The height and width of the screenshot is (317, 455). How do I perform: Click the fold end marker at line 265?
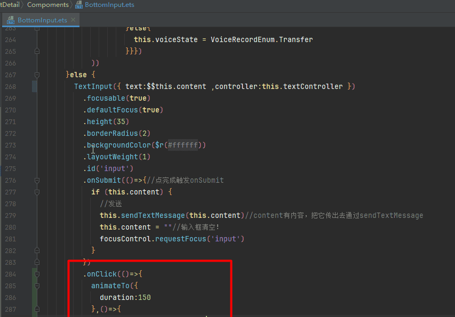[x=37, y=51]
